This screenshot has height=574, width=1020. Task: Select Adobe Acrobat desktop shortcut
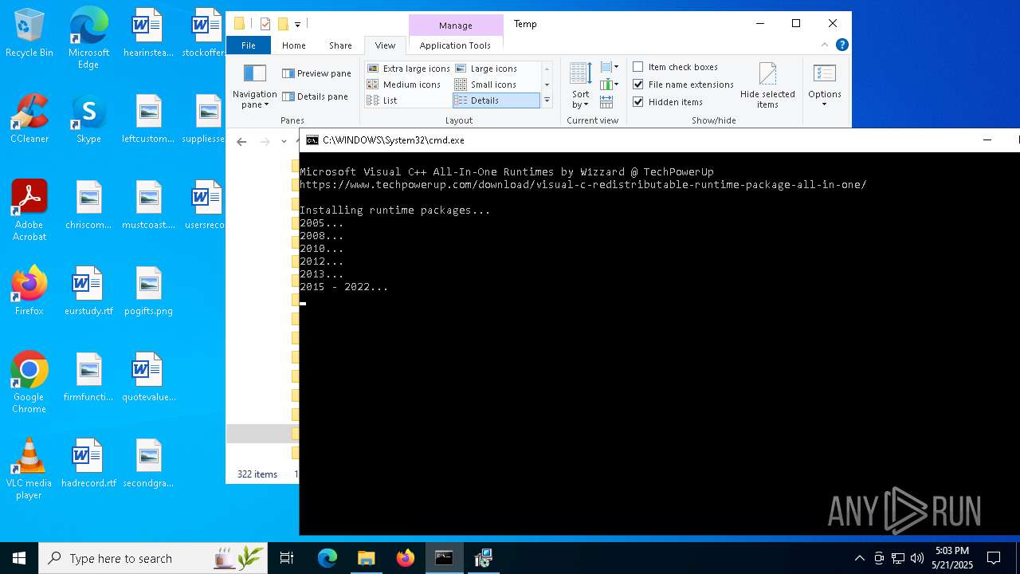click(x=29, y=210)
